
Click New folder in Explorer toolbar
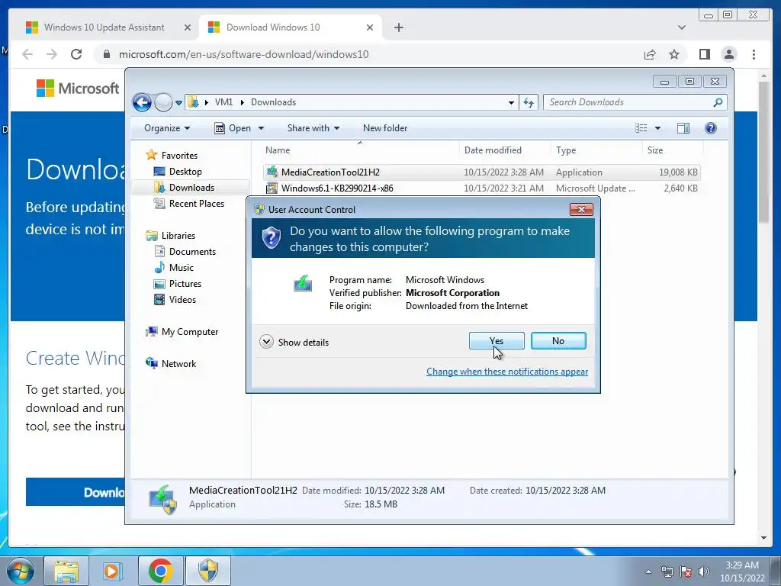tap(385, 128)
